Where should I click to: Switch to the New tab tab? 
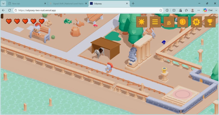pos(27,4)
